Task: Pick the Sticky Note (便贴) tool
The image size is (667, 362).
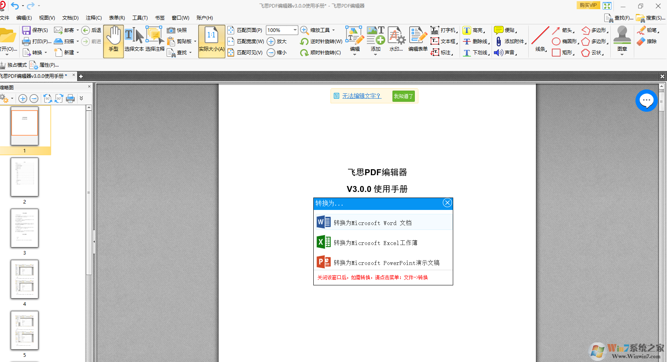Action: (498, 30)
